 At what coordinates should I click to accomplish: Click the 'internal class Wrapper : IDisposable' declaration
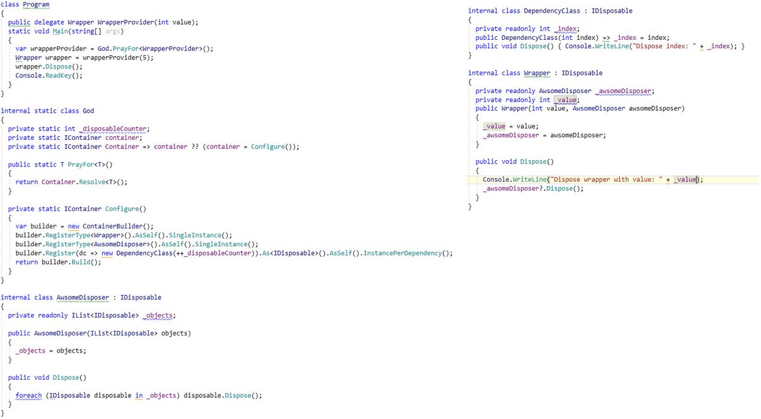tap(535, 73)
